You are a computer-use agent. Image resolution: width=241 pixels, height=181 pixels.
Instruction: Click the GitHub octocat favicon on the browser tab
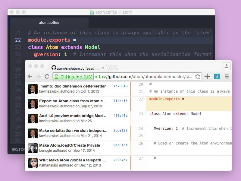(x=54, y=68)
